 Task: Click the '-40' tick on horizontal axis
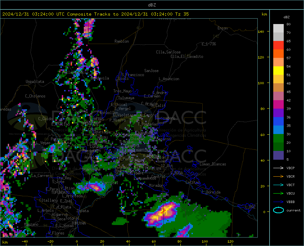(x=25, y=241)
